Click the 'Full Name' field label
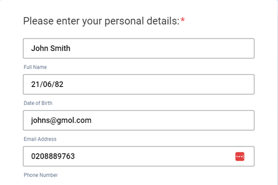 (35, 67)
